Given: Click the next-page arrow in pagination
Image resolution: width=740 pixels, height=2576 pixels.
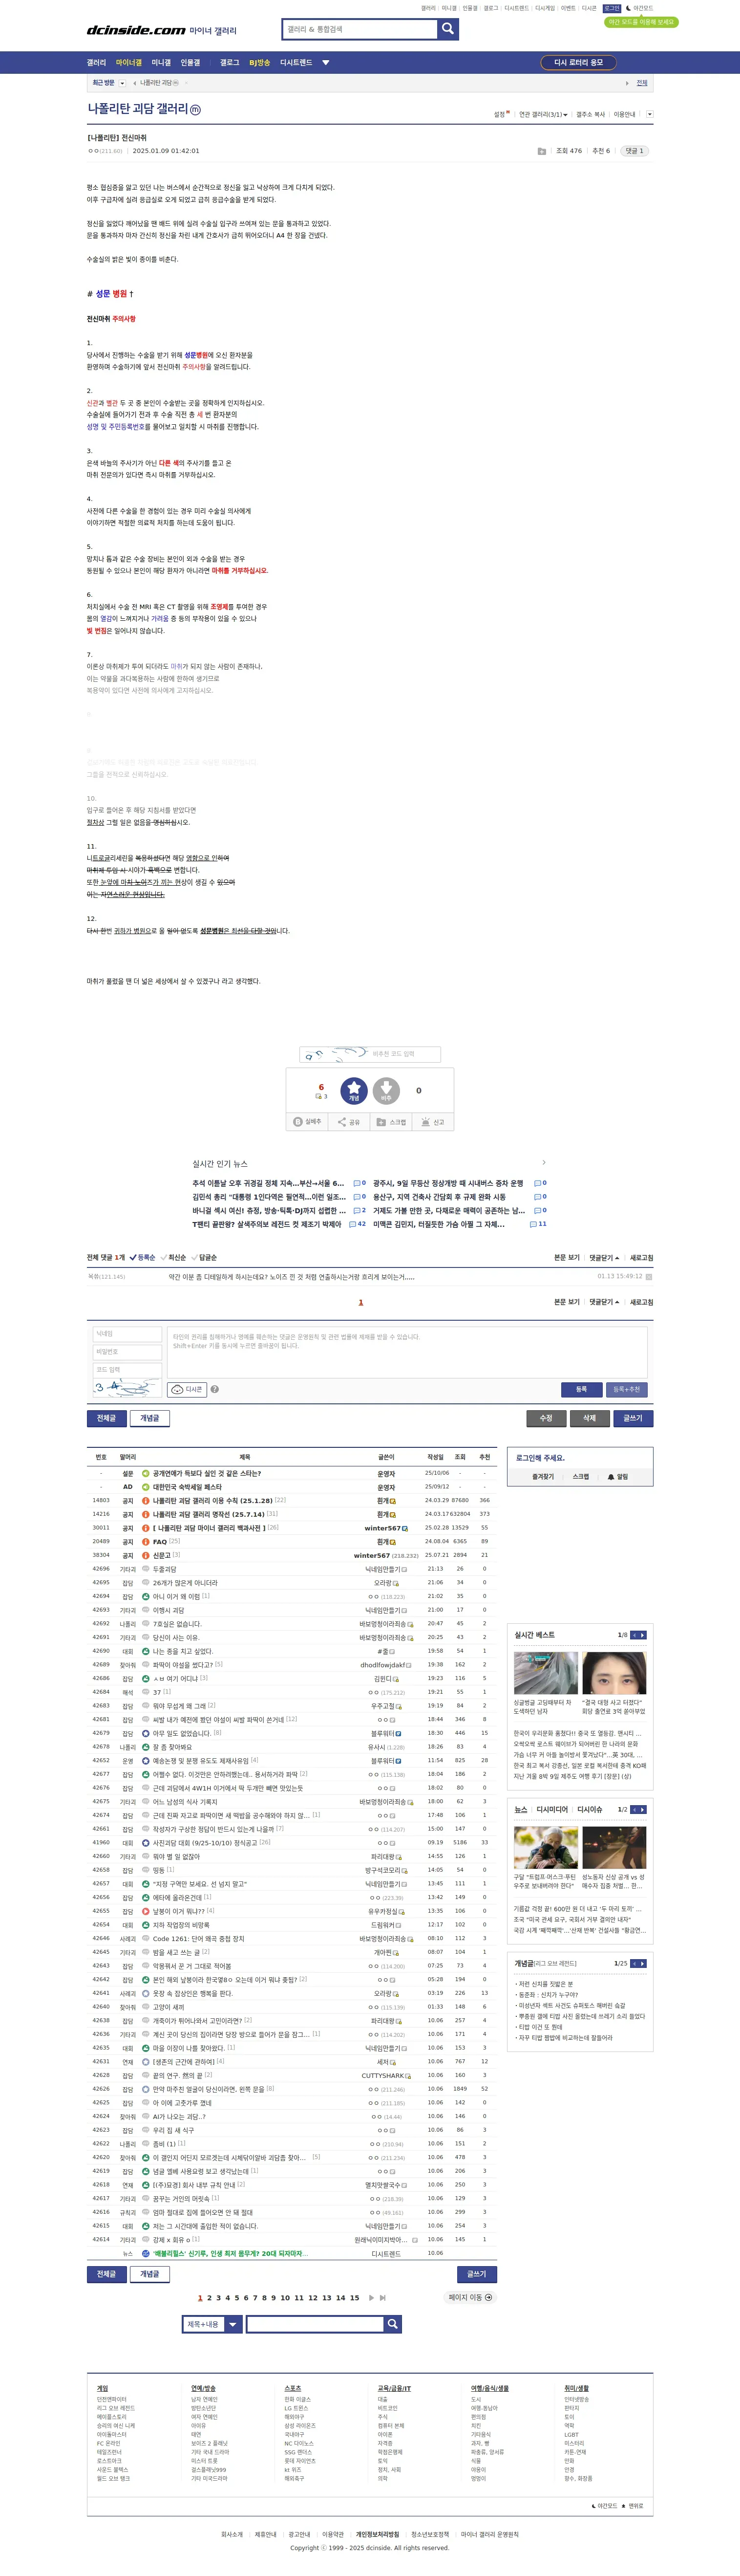Looking at the screenshot, I should 372,2298.
